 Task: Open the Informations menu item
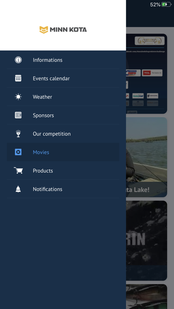(x=63, y=60)
